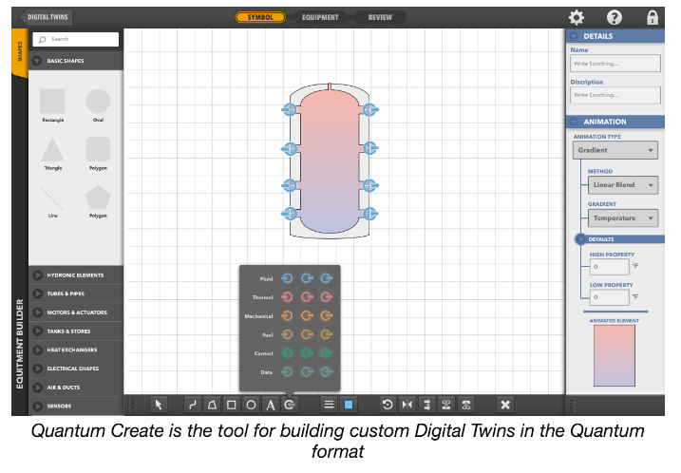
Task: Pick the Rectangle basic shape
Action: tap(52, 102)
